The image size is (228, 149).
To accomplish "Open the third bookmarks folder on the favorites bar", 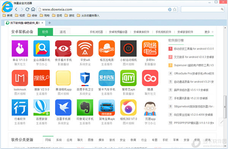I will [32, 16].
